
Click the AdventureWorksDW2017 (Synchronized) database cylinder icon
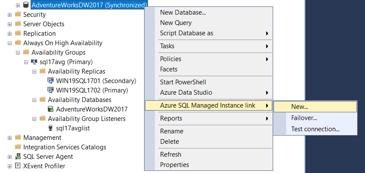point(26,5)
